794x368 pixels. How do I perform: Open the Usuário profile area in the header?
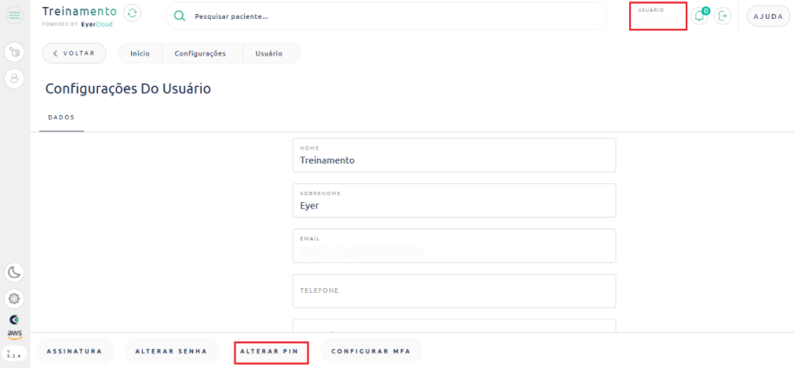tap(657, 16)
